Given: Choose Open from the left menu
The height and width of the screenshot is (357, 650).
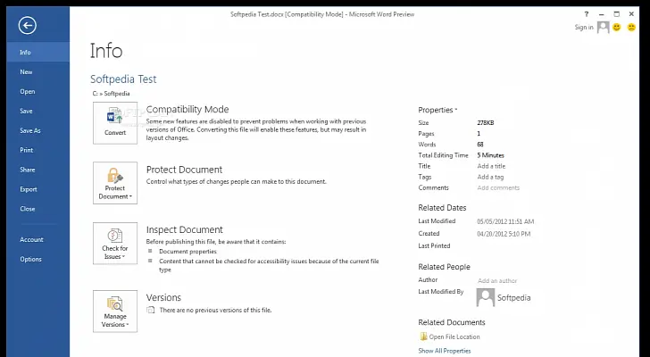Looking at the screenshot, I should 38,92.
